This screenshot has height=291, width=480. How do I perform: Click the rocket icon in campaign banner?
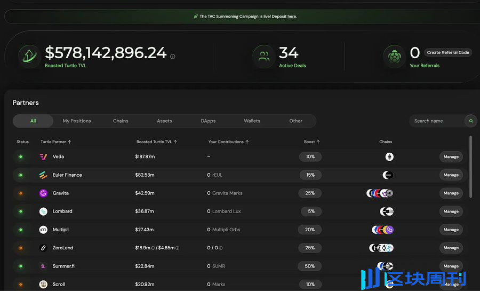[x=196, y=17]
